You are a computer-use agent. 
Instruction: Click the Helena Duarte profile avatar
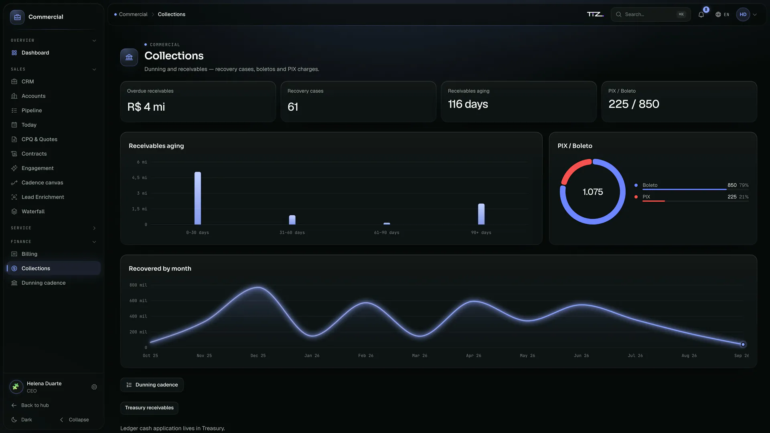16,387
